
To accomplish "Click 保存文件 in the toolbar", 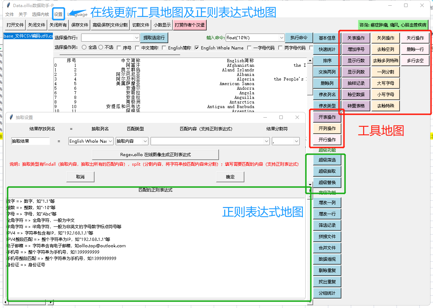I will coord(80,25).
